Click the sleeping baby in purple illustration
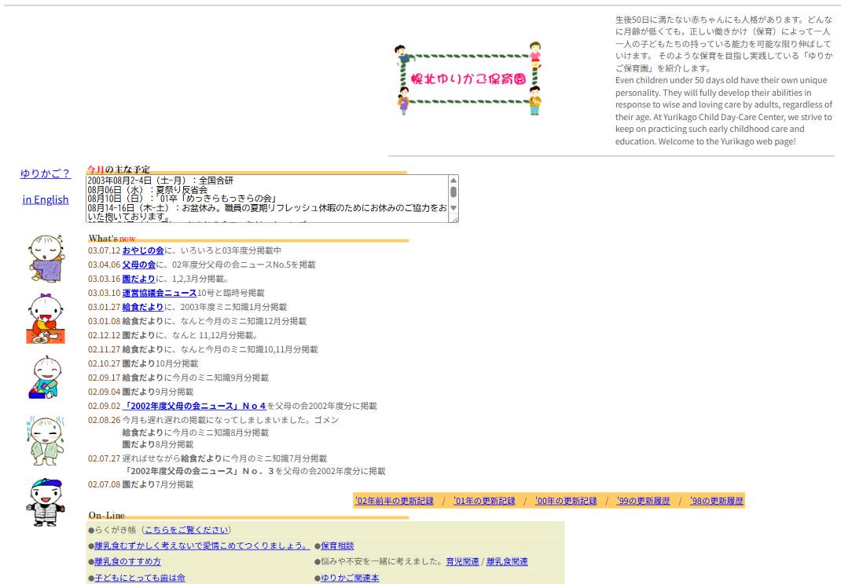Viewport: 841px width, 584px height. 46,257
